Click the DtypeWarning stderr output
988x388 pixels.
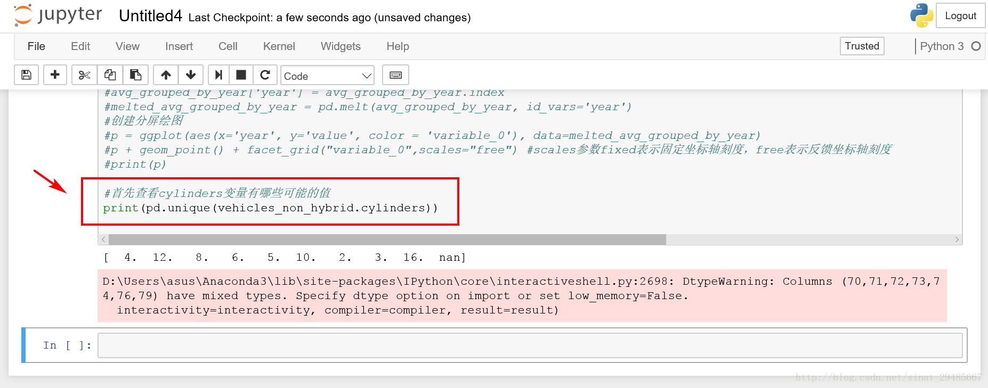coord(522,295)
